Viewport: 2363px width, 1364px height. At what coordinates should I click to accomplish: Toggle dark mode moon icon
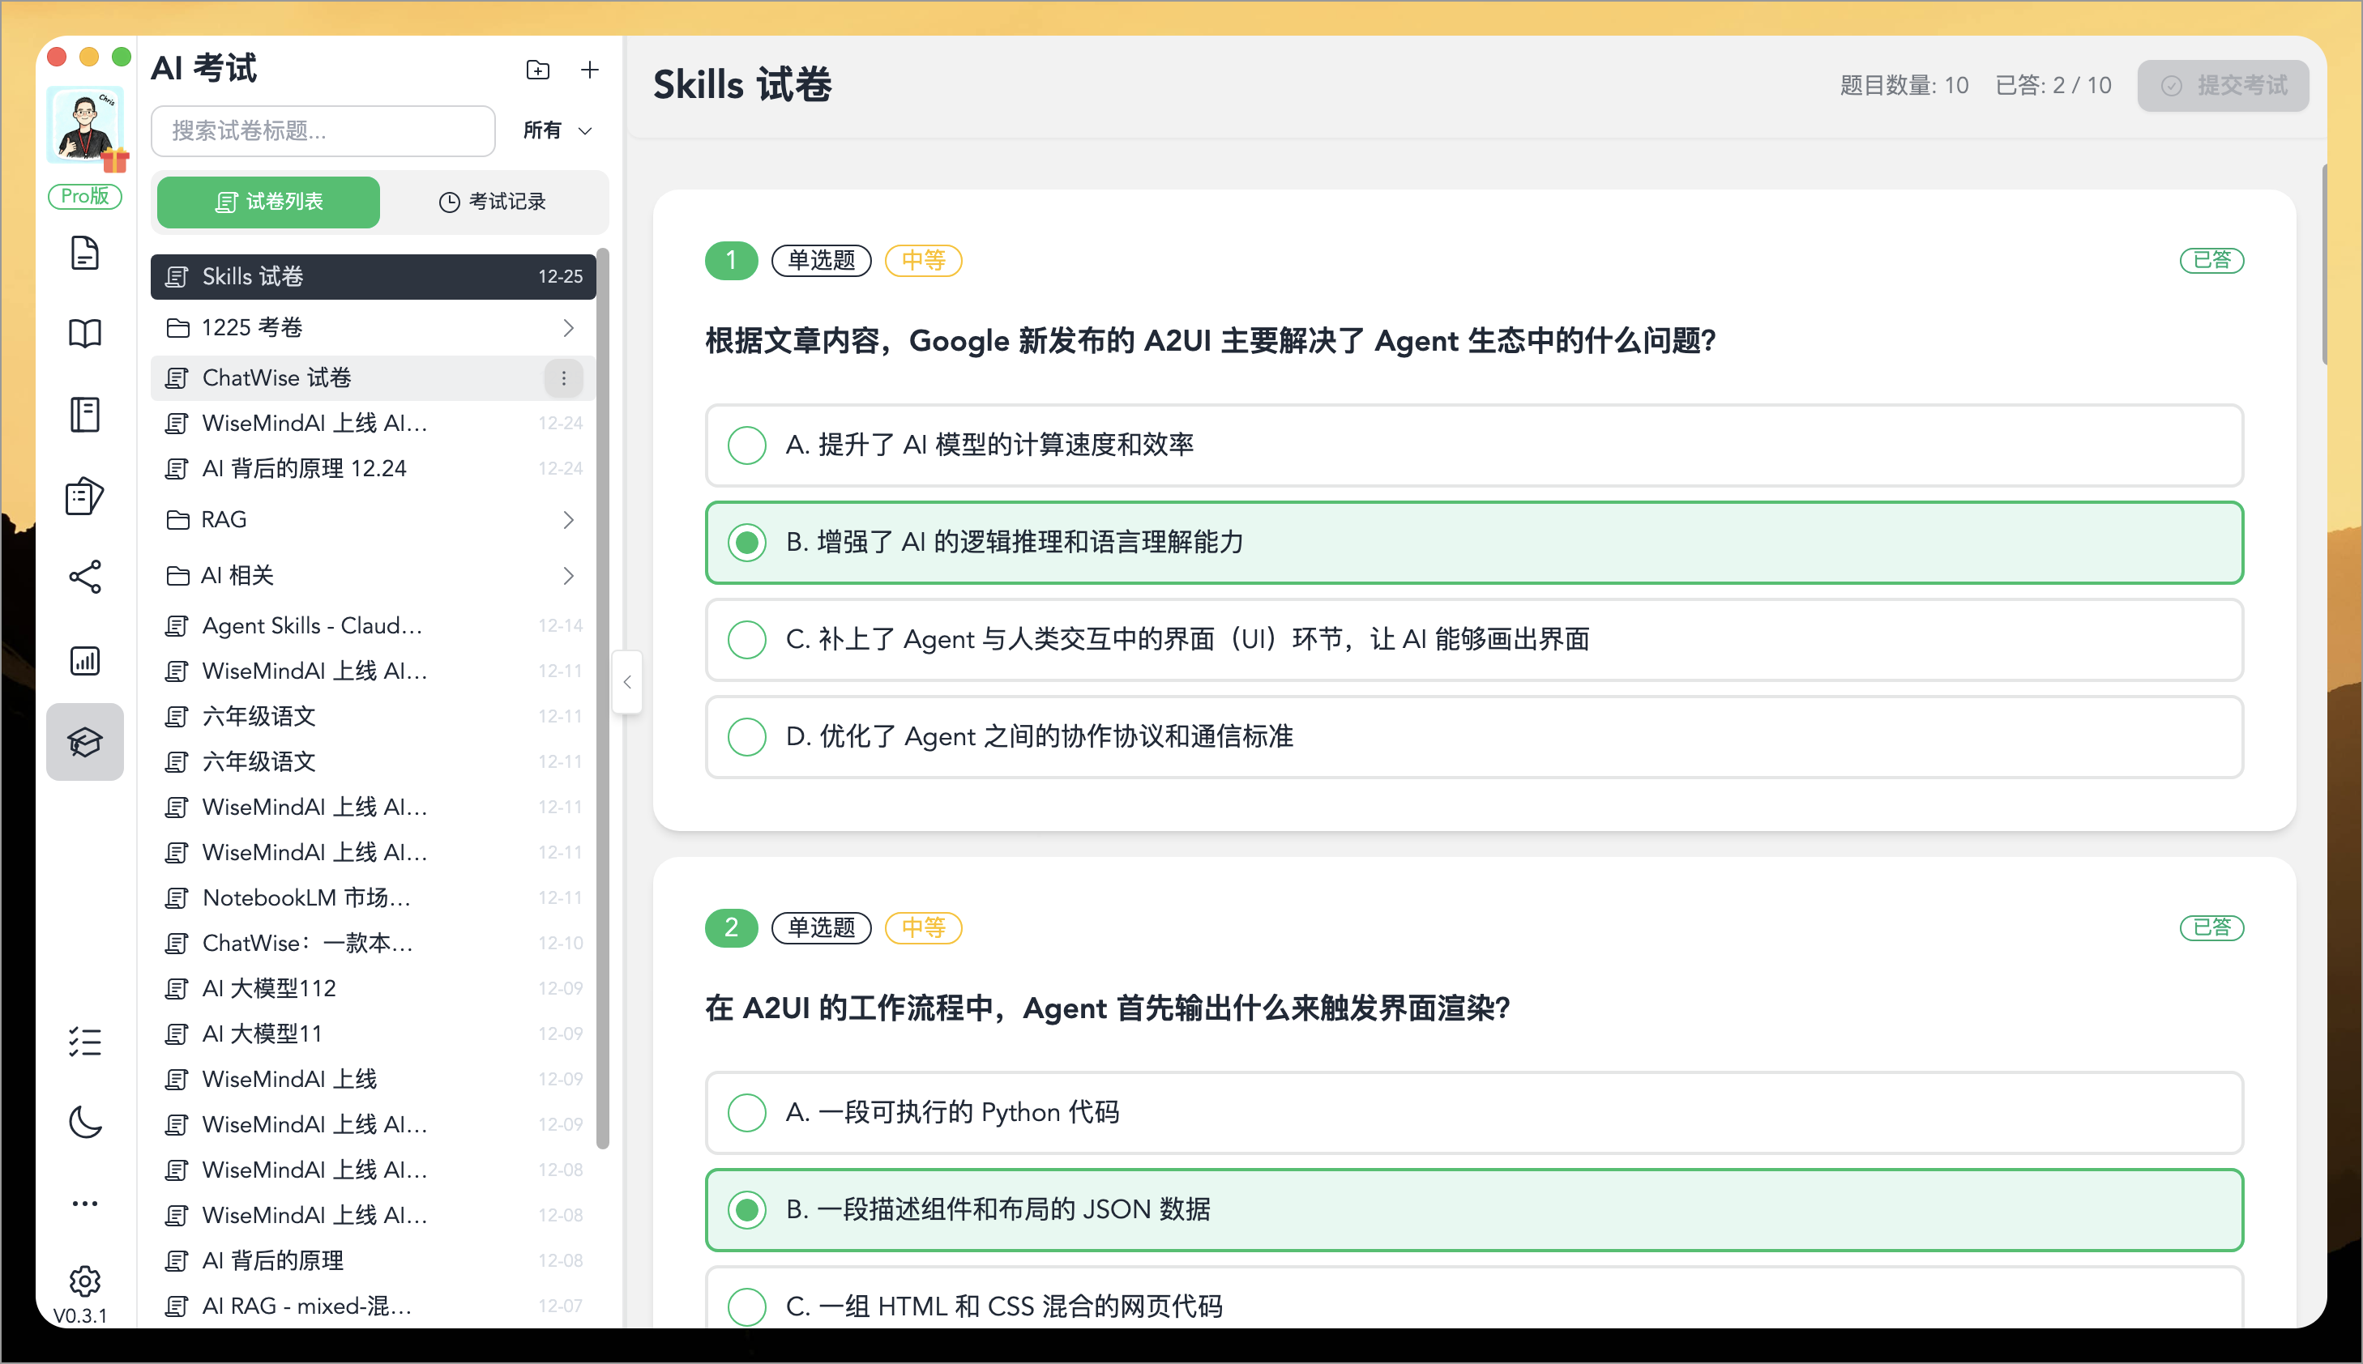(85, 1121)
